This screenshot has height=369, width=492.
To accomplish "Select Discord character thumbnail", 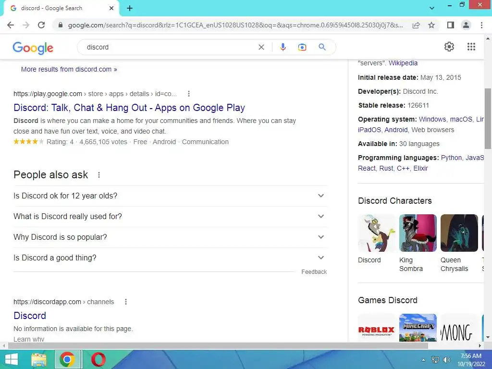I will (377, 233).
